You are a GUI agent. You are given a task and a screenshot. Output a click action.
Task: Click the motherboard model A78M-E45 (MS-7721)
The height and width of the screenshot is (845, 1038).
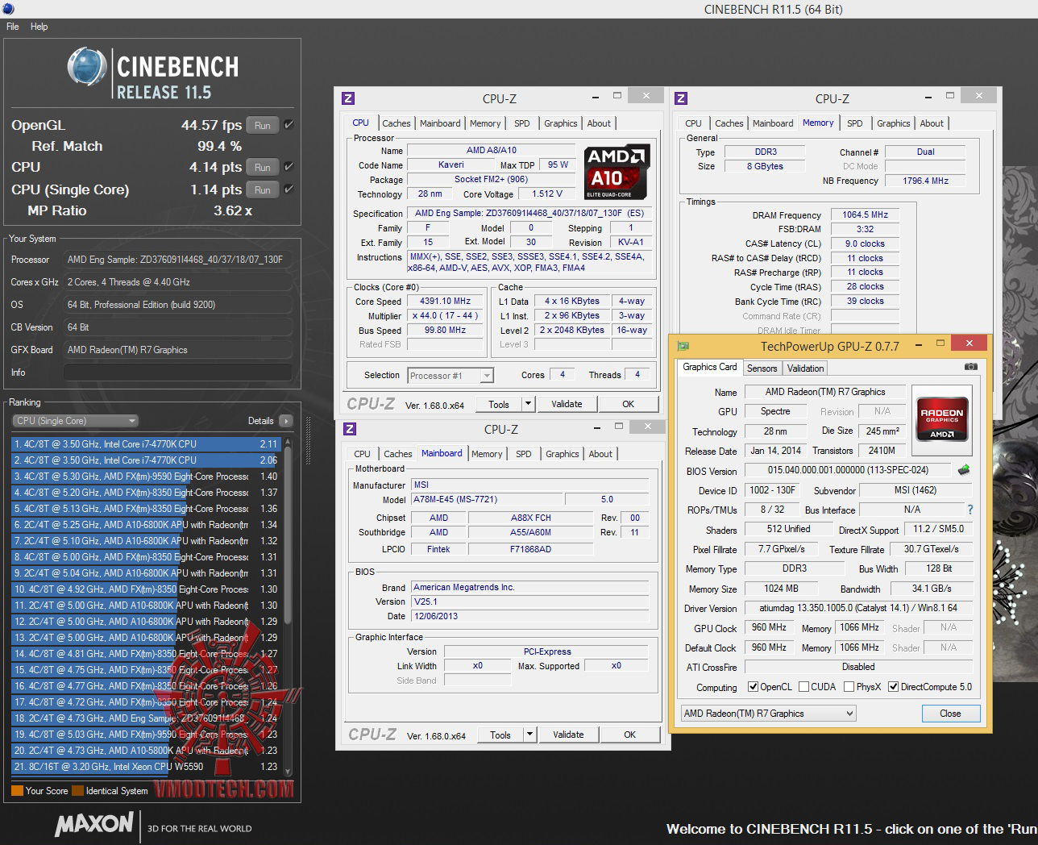pyautogui.click(x=485, y=499)
